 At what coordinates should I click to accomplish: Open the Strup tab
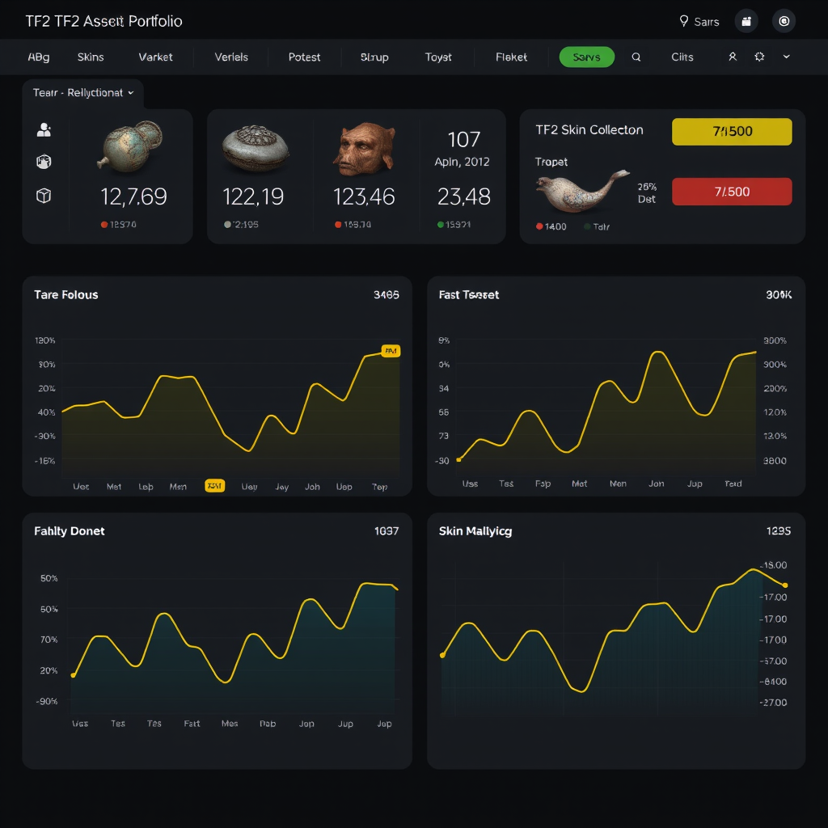(x=374, y=57)
